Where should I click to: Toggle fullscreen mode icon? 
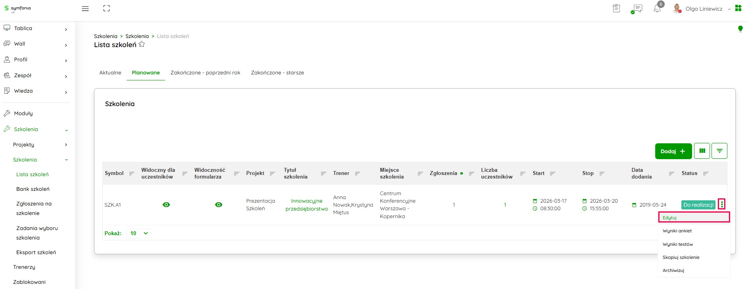[106, 8]
